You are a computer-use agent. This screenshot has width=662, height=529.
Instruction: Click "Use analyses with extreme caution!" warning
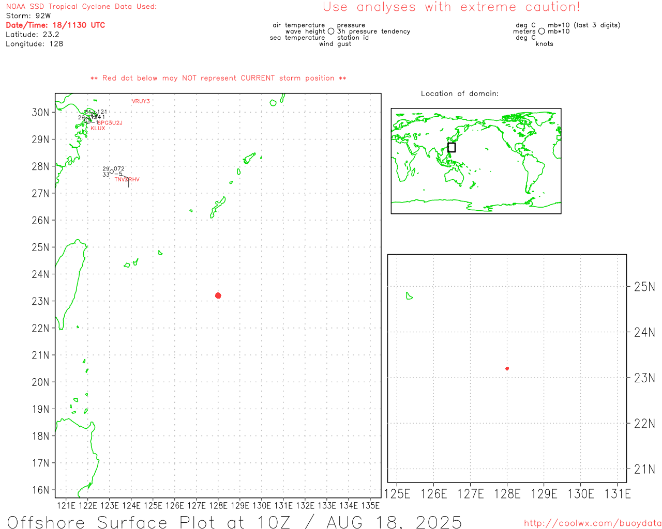(x=452, y=7)
